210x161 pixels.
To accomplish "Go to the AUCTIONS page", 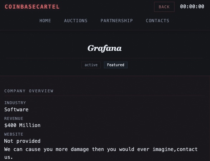I will [76, 21].
